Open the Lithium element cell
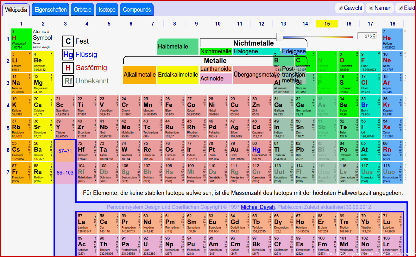 [x=21, y=61]
